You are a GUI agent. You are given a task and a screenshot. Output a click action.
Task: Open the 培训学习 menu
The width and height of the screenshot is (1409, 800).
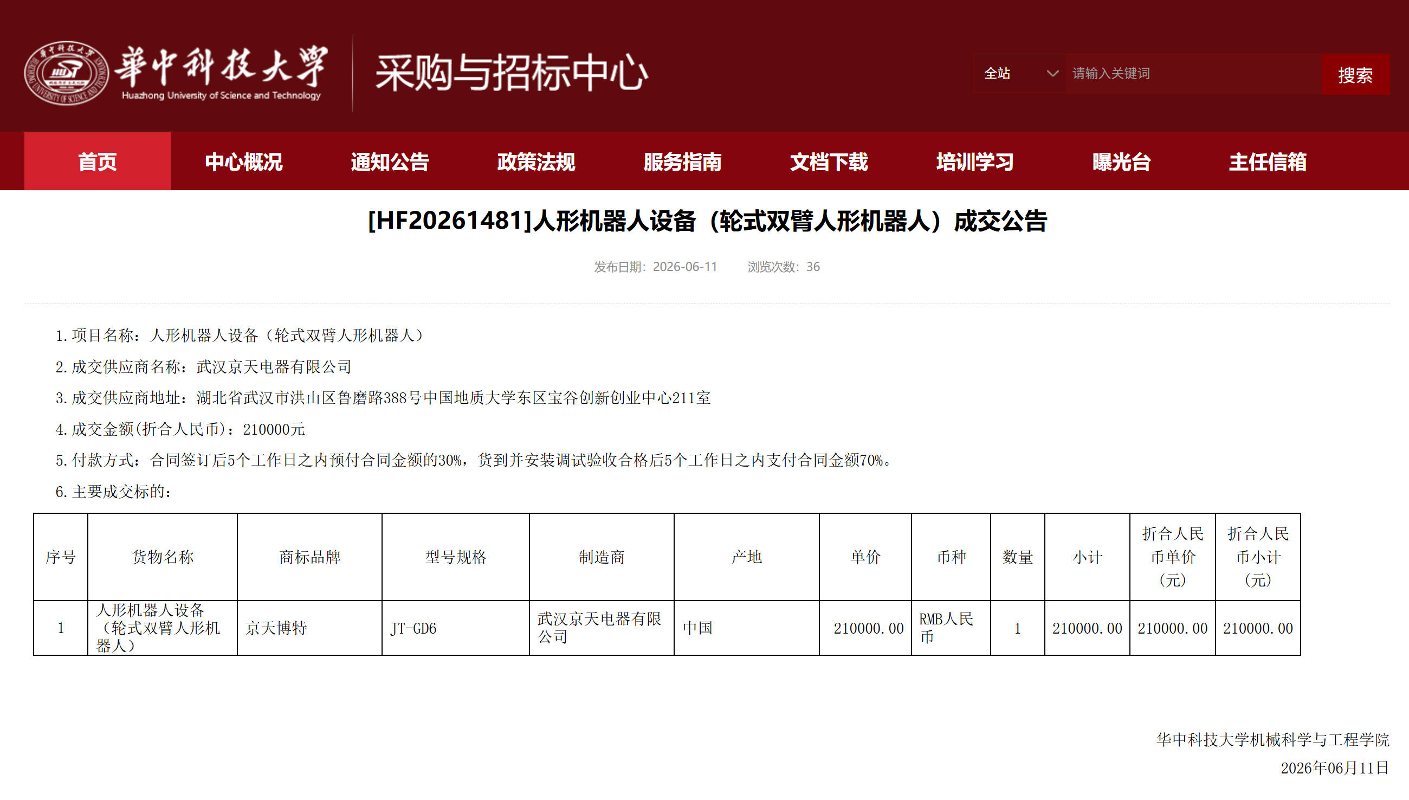pos(974,162)
